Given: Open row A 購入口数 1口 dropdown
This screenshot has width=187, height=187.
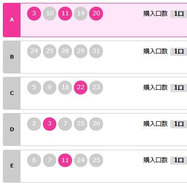Looking at the screenshot, I should (x=179, y=14).
